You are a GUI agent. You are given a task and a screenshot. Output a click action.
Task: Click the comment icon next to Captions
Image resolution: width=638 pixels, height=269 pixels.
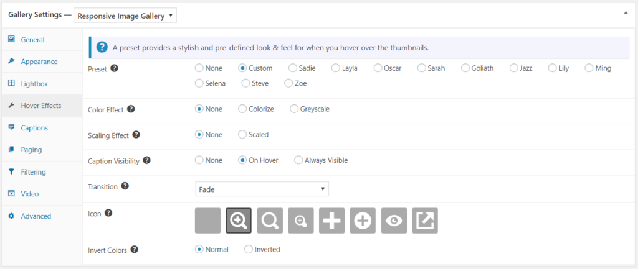pos(11,127)
